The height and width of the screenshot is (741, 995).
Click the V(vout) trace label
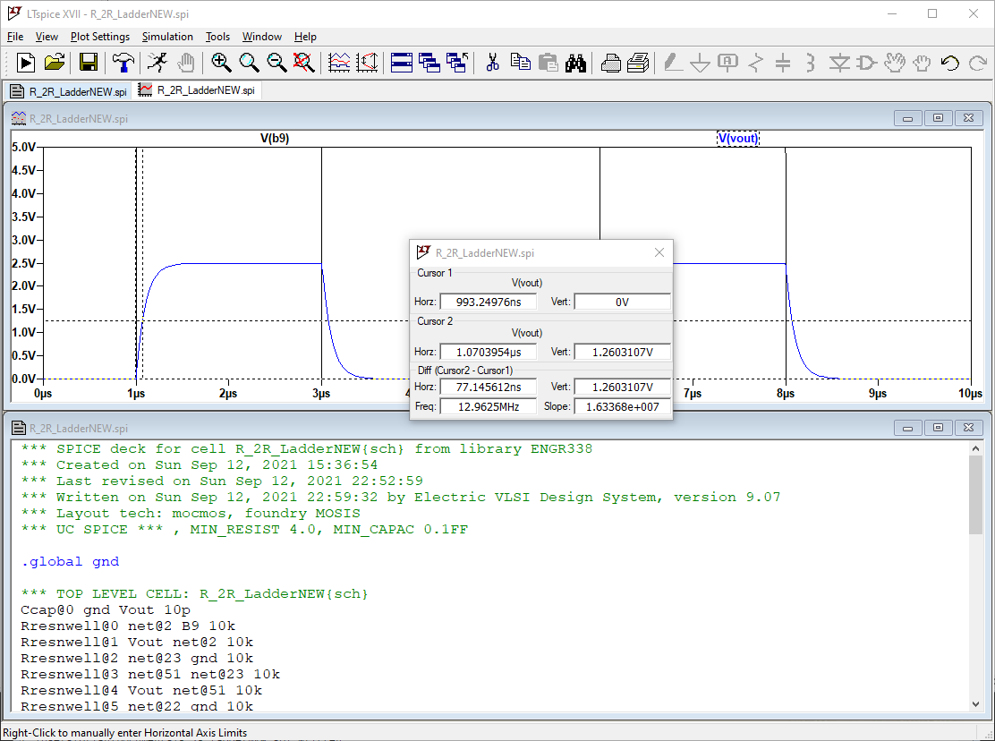tap(738, 139)
